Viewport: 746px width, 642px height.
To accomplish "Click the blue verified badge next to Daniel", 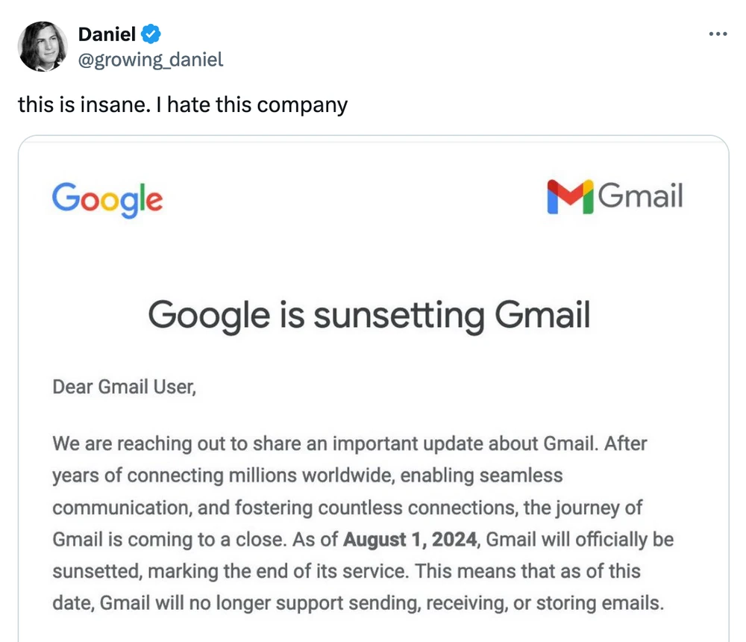I will coord(151,34).
